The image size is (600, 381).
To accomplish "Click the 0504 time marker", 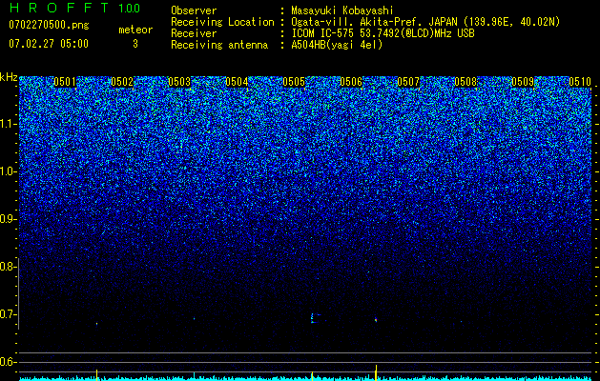I will click(x=237, y=82).
